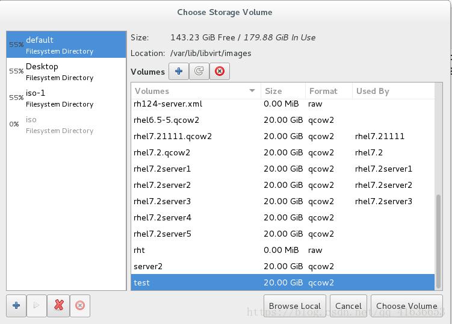Viewport: 452px width, 324px height.
Task: Stop the storage pool icon
Action: [x=79, y=305]
